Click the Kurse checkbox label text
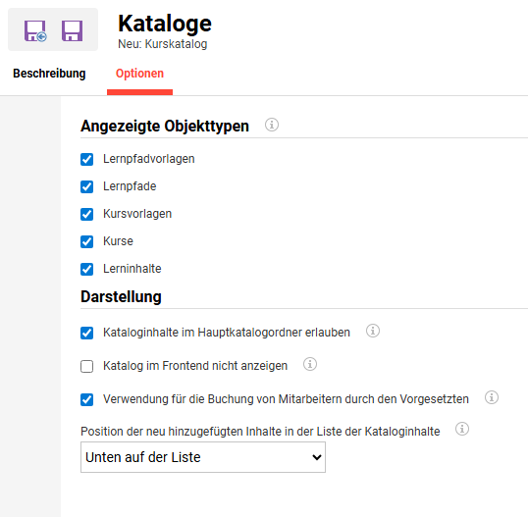This screenshot has width=528, height=517. [x=118, y=241]
